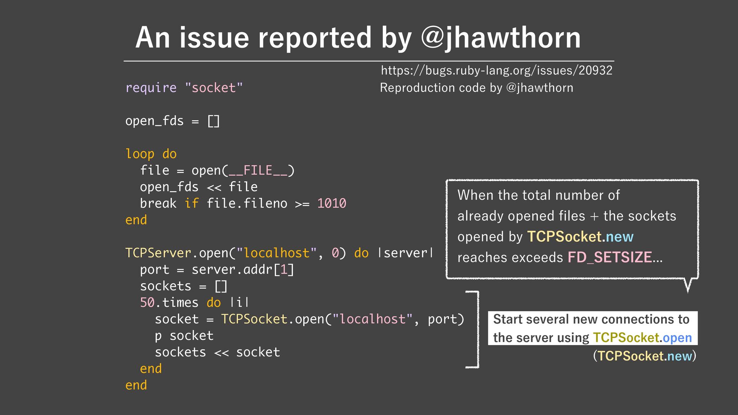Click the final "end" keyword
The image size is (738, 415).
(x=136, y=385)
